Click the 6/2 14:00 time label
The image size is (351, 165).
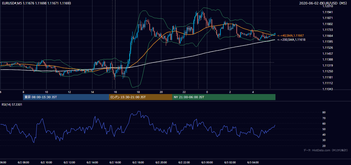pos(92,162)
